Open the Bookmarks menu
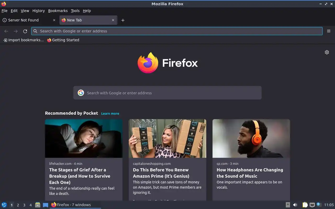335x209 pixels. (58, 11)
